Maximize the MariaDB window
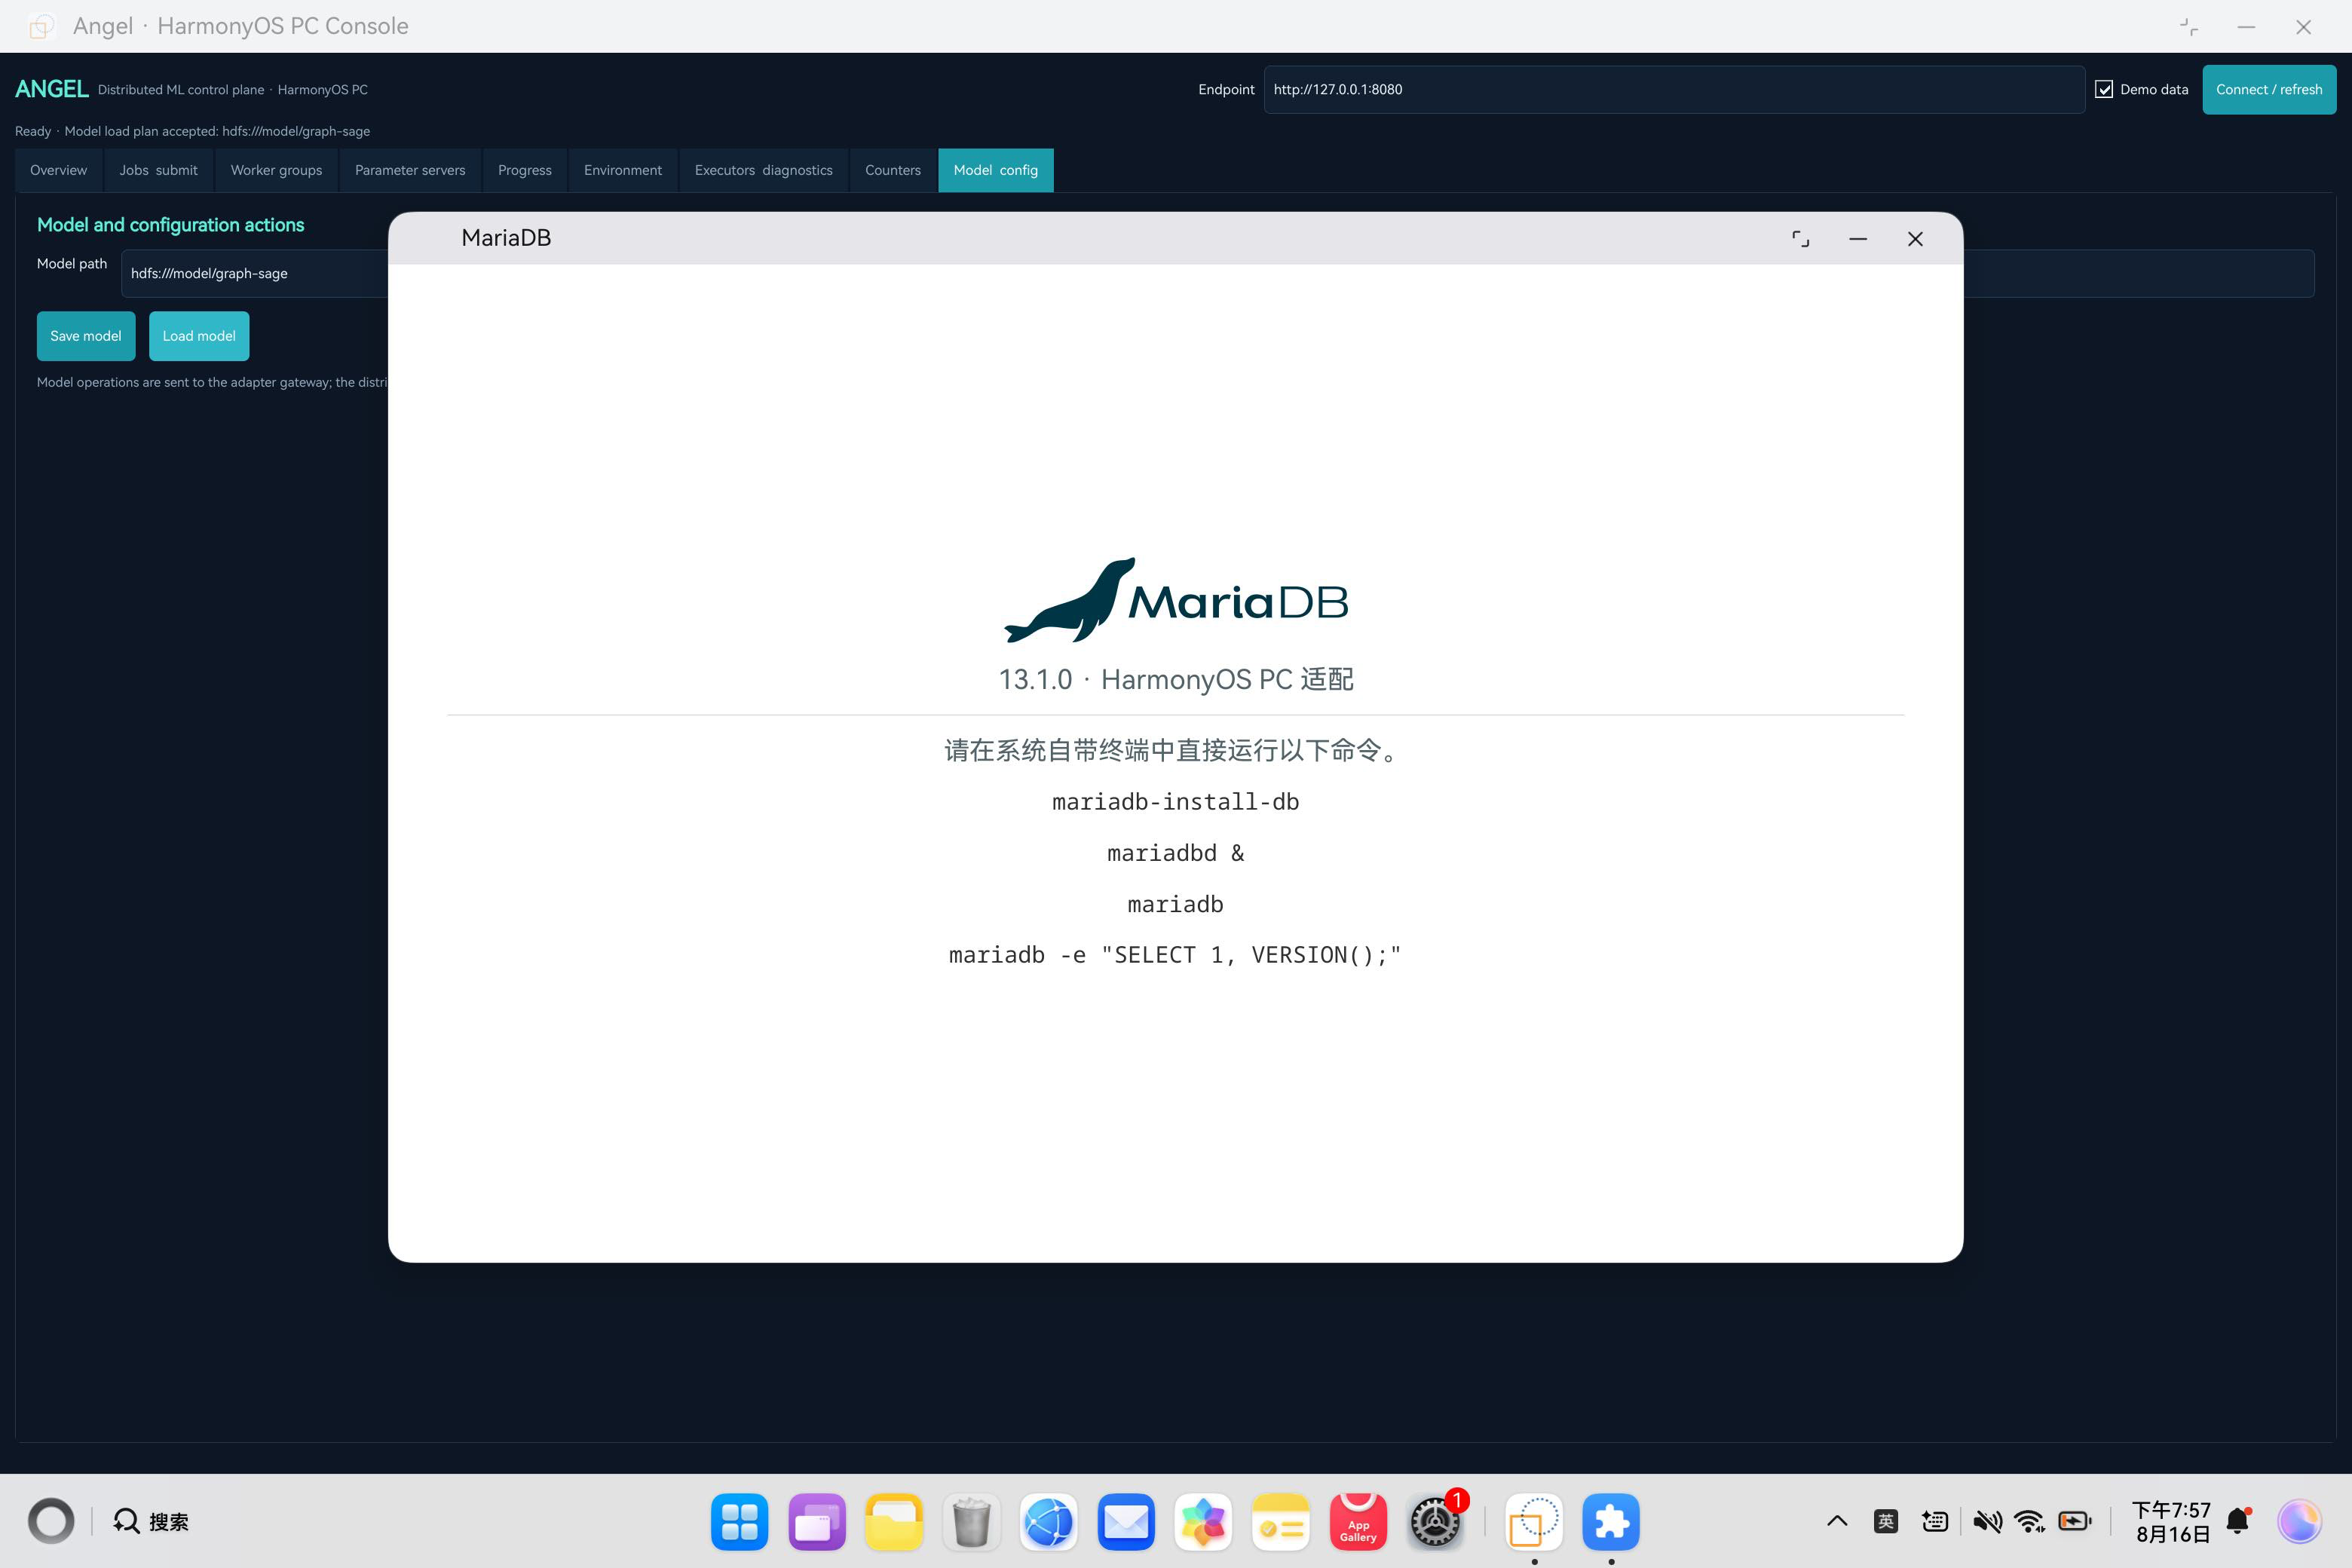The image size is (2352, 1568). pos(1800,239)
